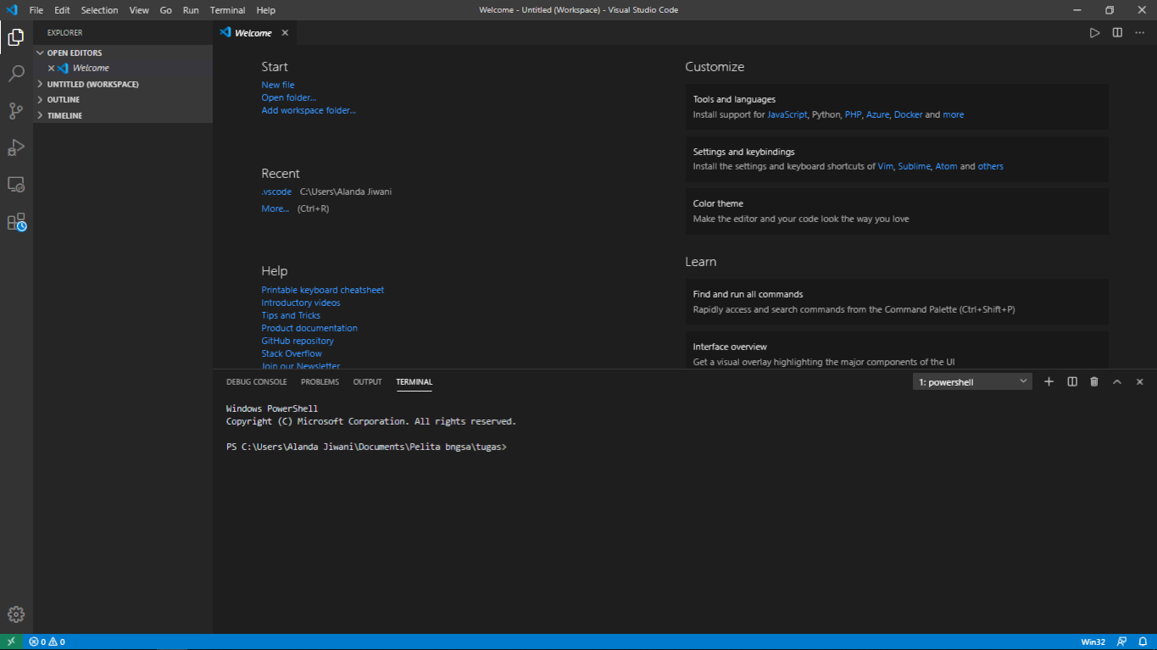Split the terminal pane
Viewport: 1157px width, 650px height.
pos(1072,382)
